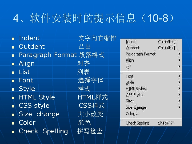Choose Indent in the context menu
The width and height of the screenshot is (192, 144).
(151, 42)
